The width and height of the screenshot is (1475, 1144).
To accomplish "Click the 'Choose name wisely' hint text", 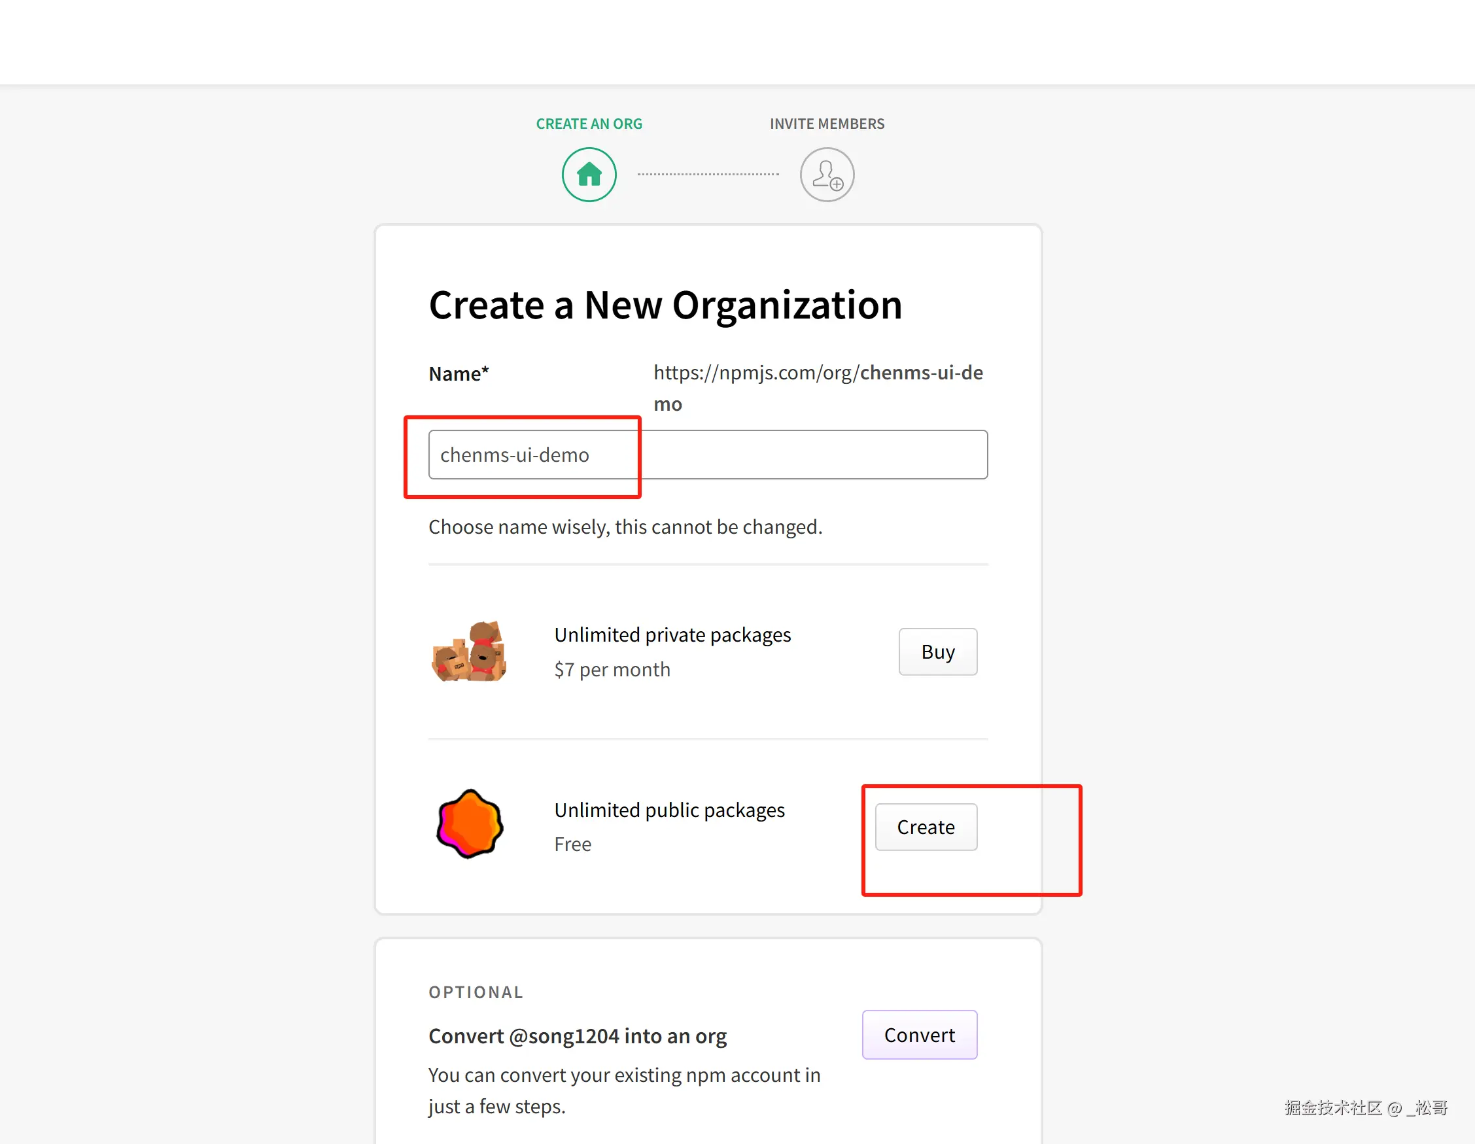I will tap(625, 527).
